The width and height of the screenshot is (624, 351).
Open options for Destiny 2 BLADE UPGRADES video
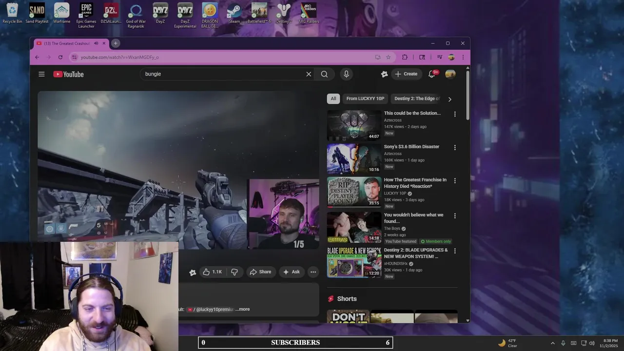(455, 251)
